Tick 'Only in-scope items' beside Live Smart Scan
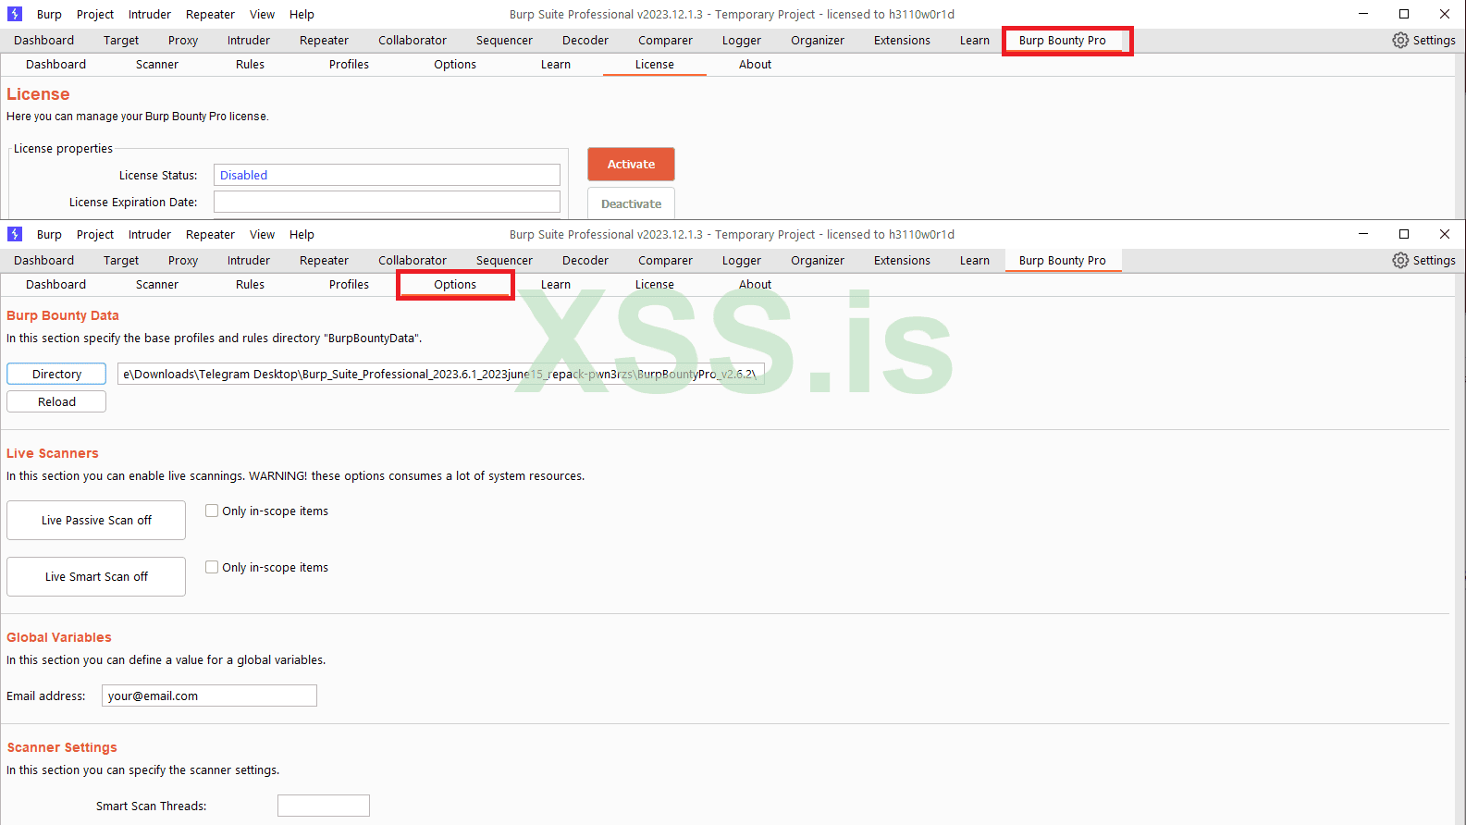Image resolution: width=1466 pixels, height=825 pixels. coord(212,567)
